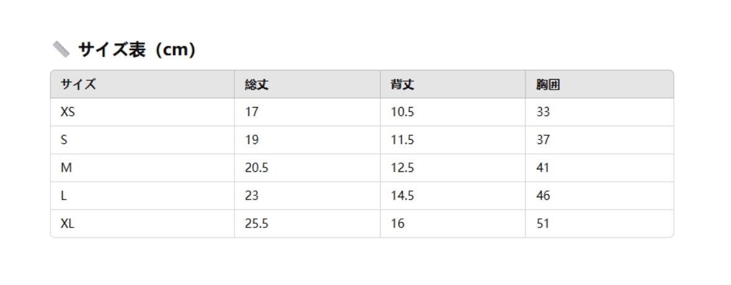Click the 背丈 value 16 for XL
731x285 pixels.
point(397,224)
